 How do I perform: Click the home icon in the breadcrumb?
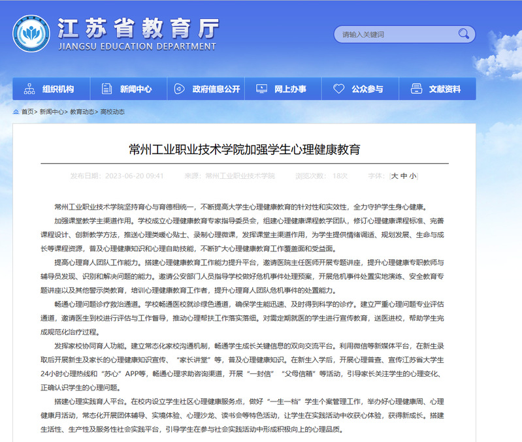click(x=16, y=112)
